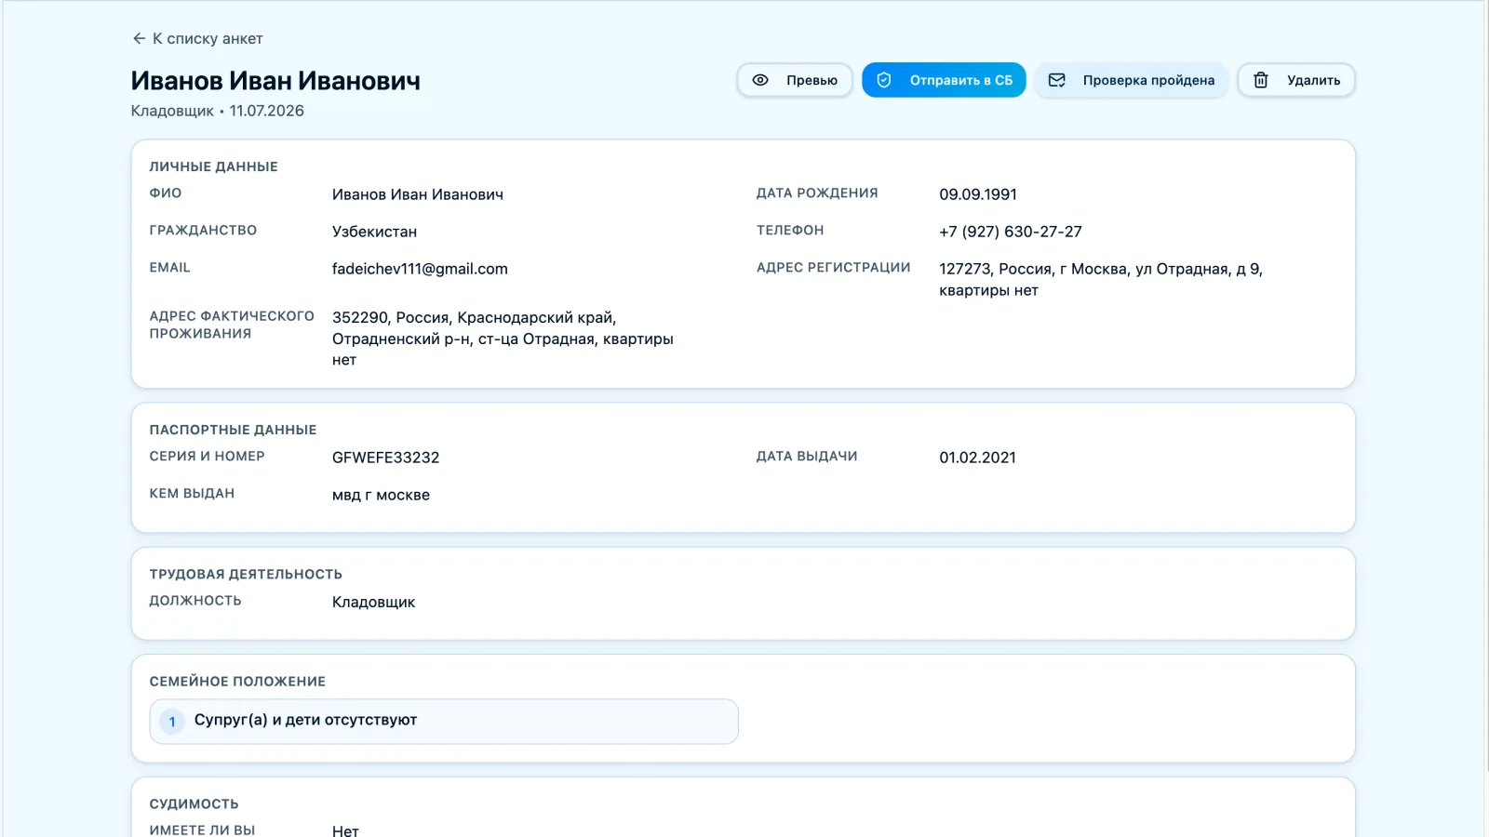Click the СУДИМОСТЬ section header
This screenshot has height=837, width=1489.
point(195,804)
